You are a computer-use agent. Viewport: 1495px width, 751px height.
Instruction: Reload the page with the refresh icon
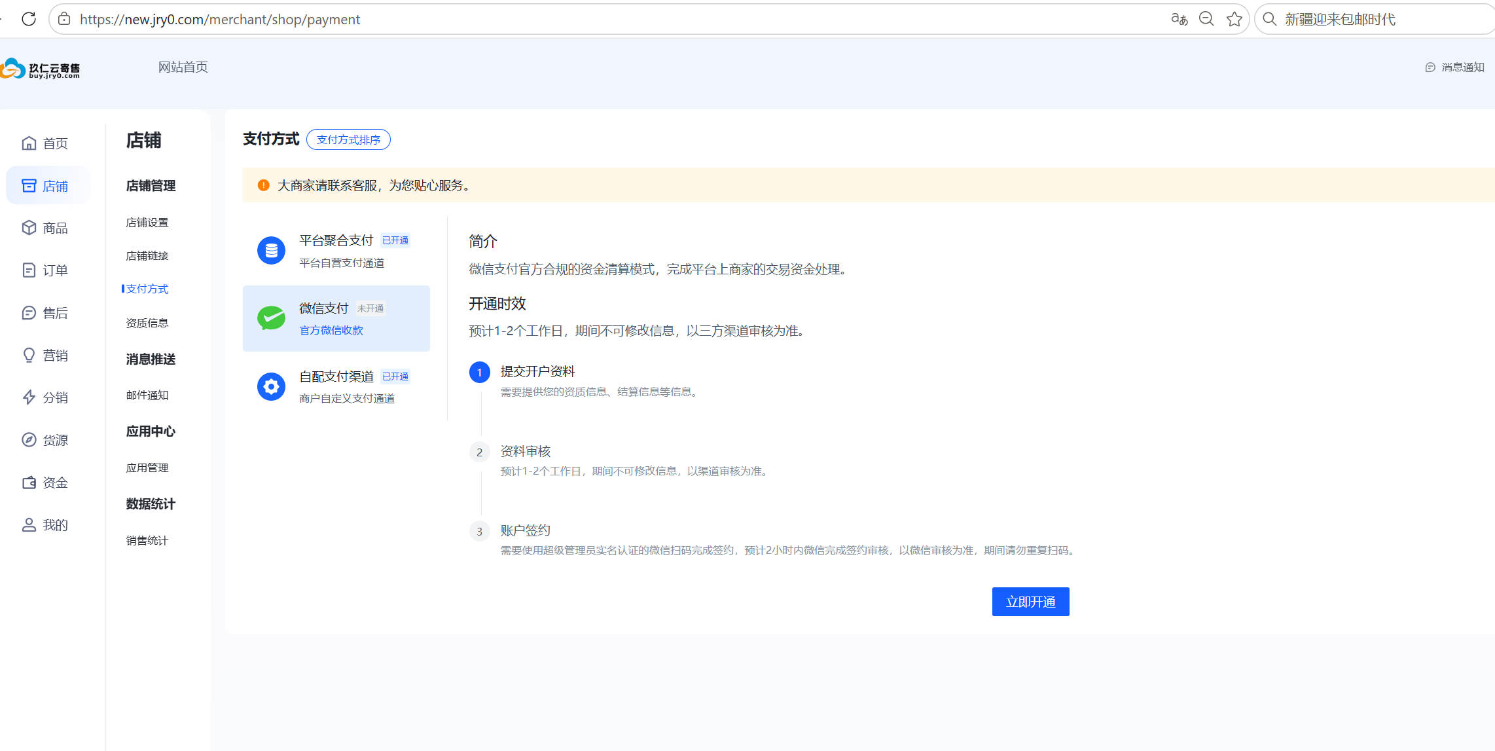click(29, 19)
